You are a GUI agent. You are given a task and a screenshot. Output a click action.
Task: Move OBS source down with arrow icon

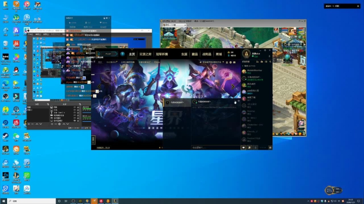pyautogui.click(x=68, y=124)
